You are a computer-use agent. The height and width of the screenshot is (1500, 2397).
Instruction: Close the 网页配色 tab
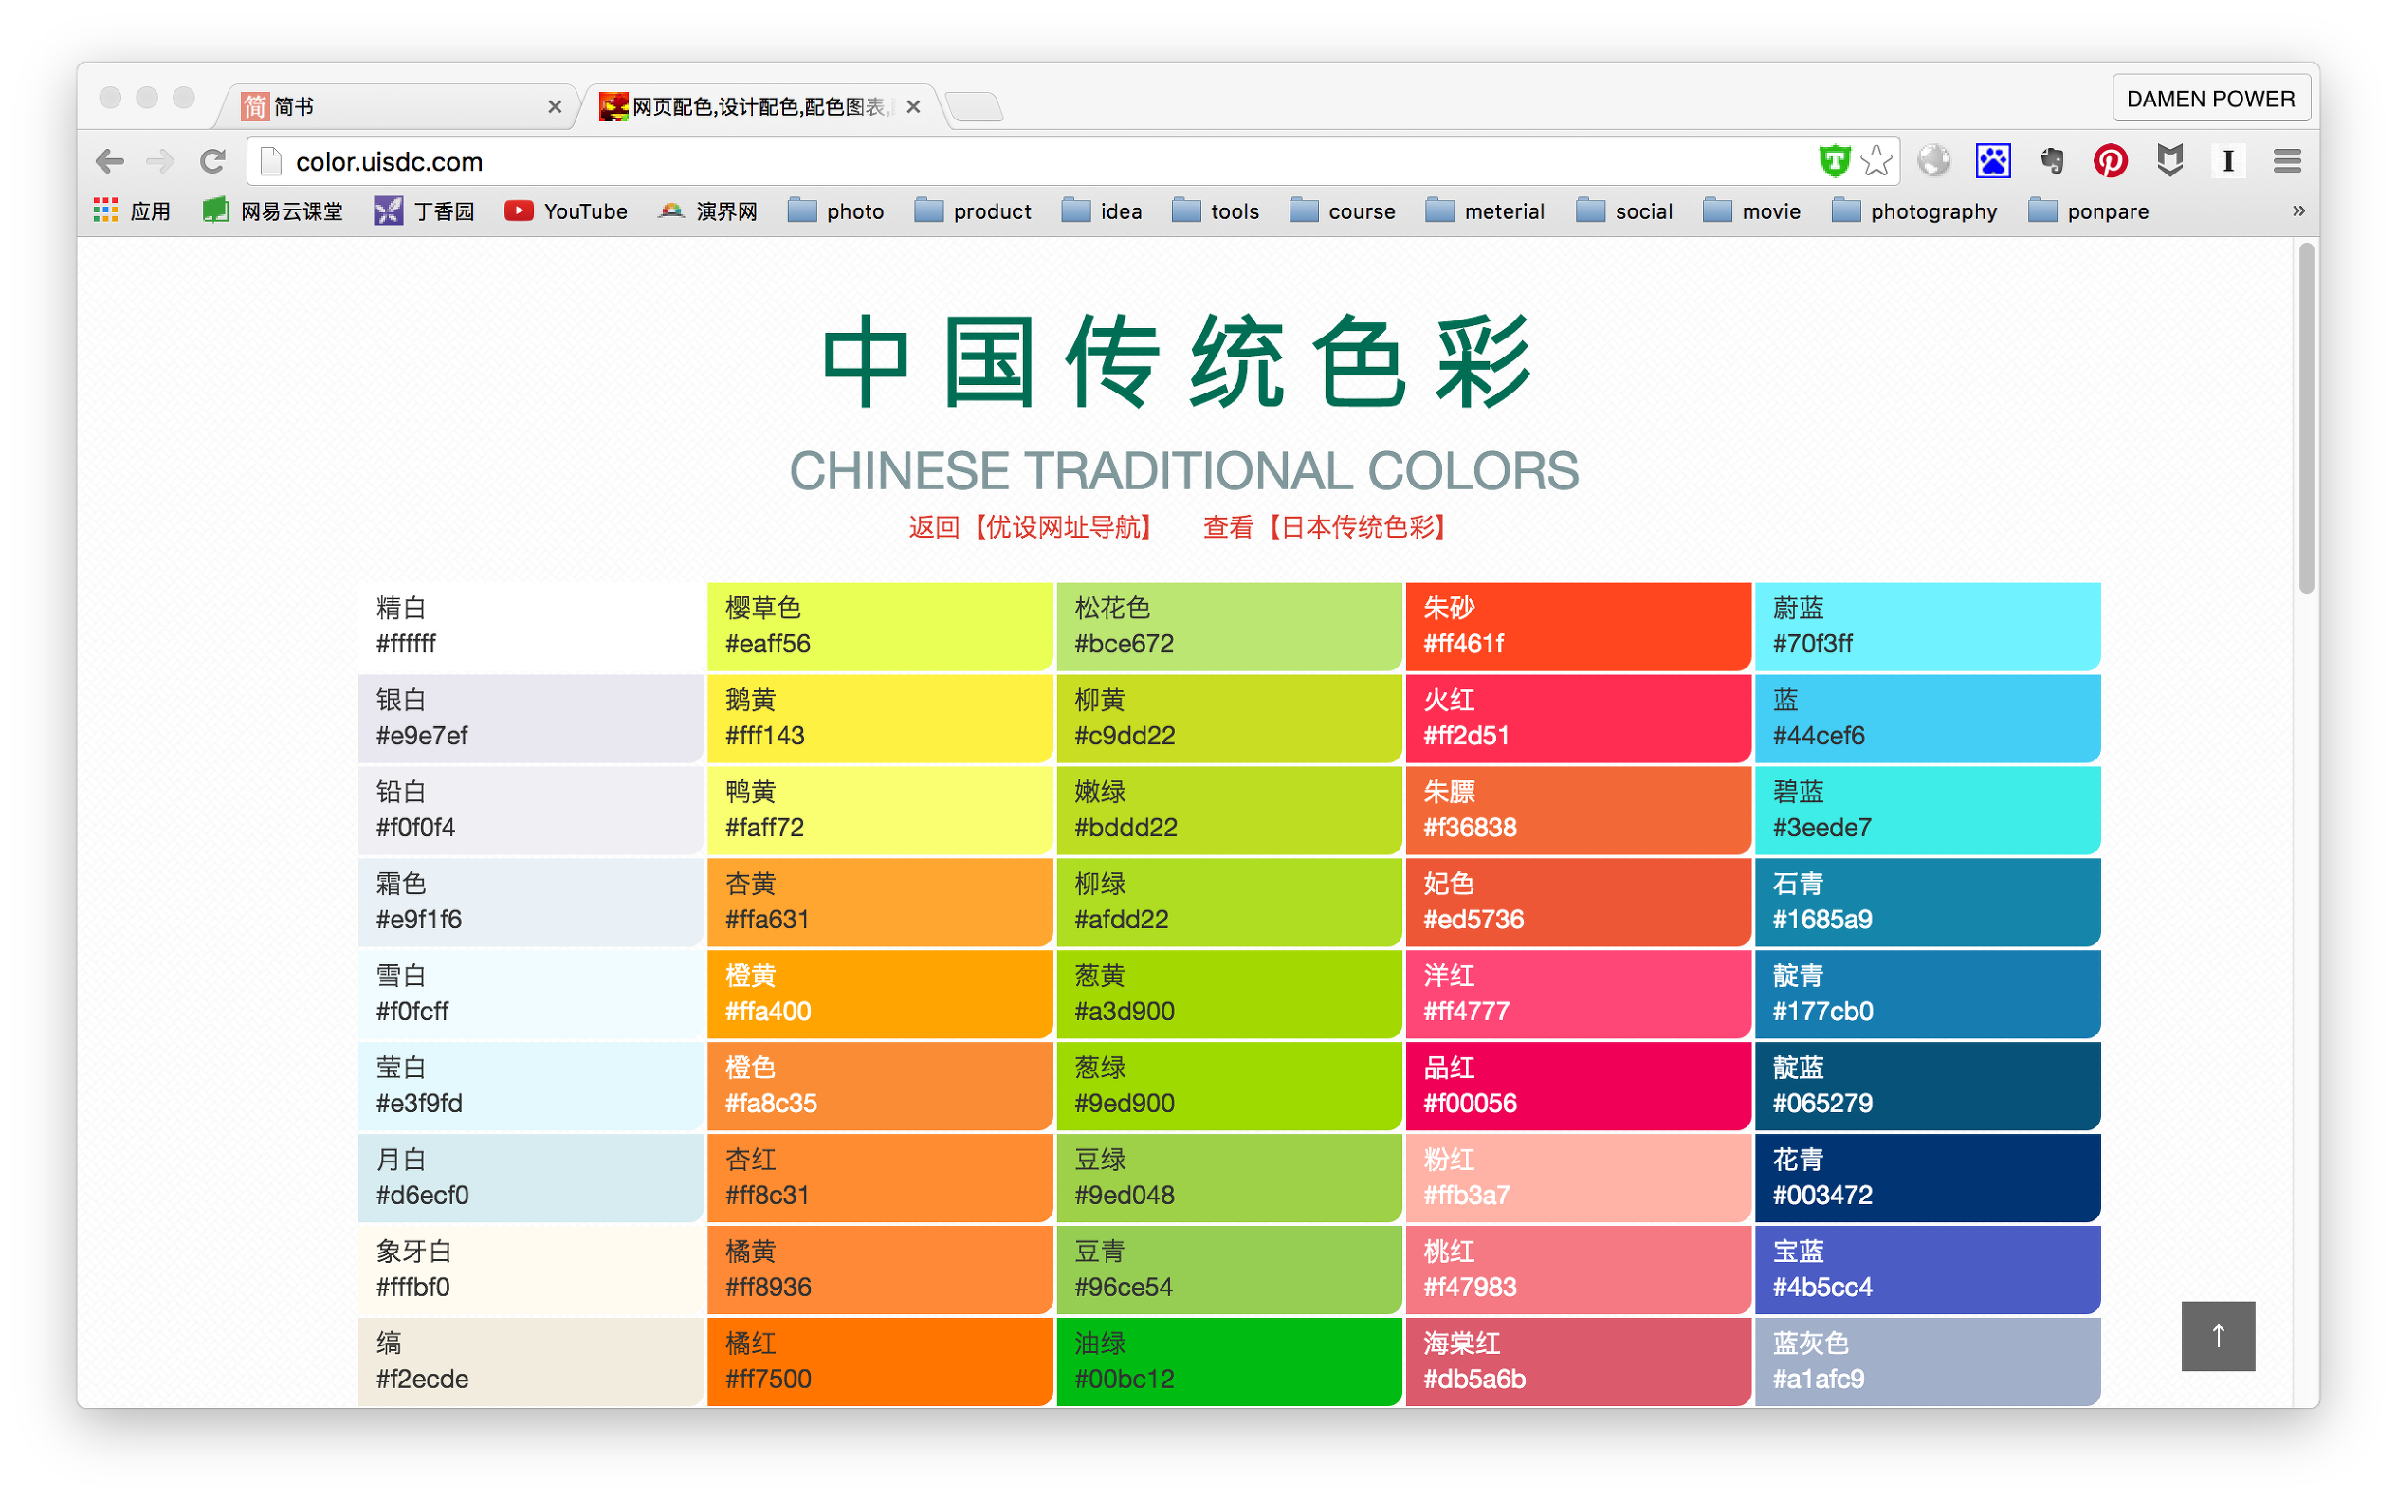pos(914,106)
